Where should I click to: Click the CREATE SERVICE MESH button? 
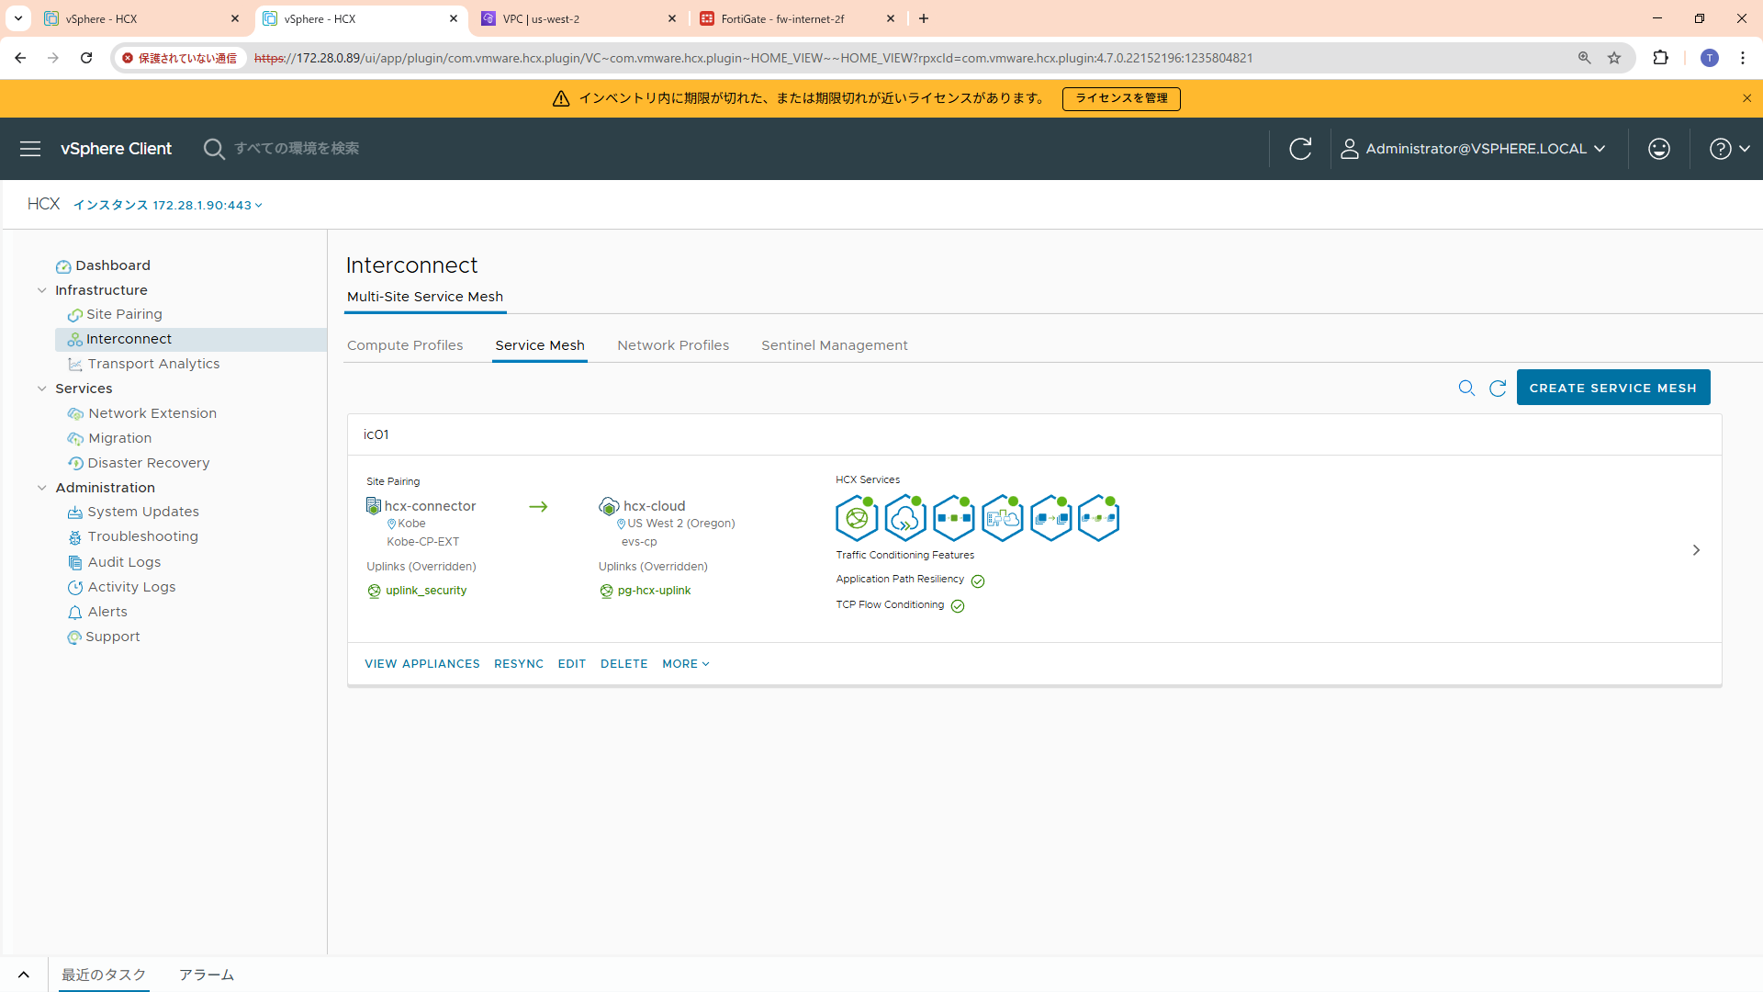tap(1612, 388)
